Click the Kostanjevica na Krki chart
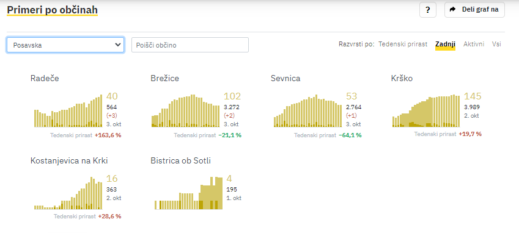Viewport: 519px width, 233px height. point(68,193)
